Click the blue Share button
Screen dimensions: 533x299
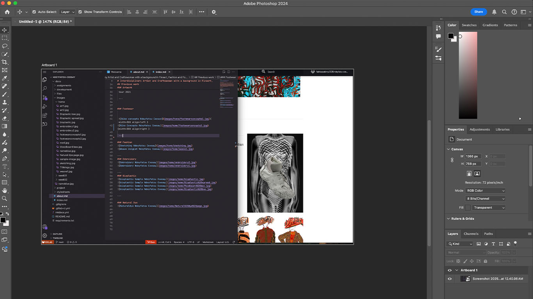[x=478, y=12]
